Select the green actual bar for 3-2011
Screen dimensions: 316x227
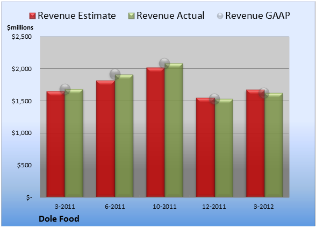(74, 143)
